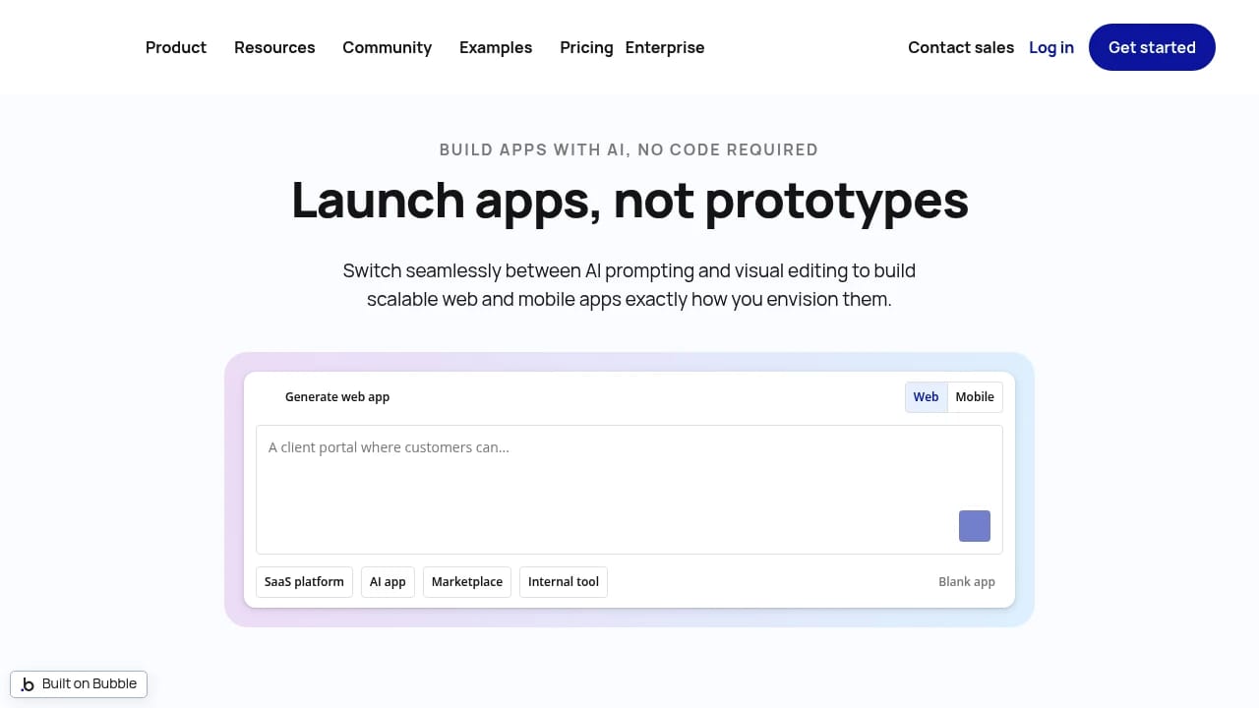Click the Log in link

pyautogui.click(x=1051, y=47)
